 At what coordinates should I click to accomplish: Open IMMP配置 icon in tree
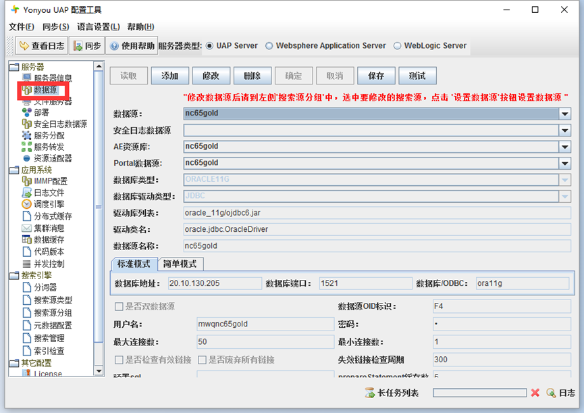click(26, 181)
